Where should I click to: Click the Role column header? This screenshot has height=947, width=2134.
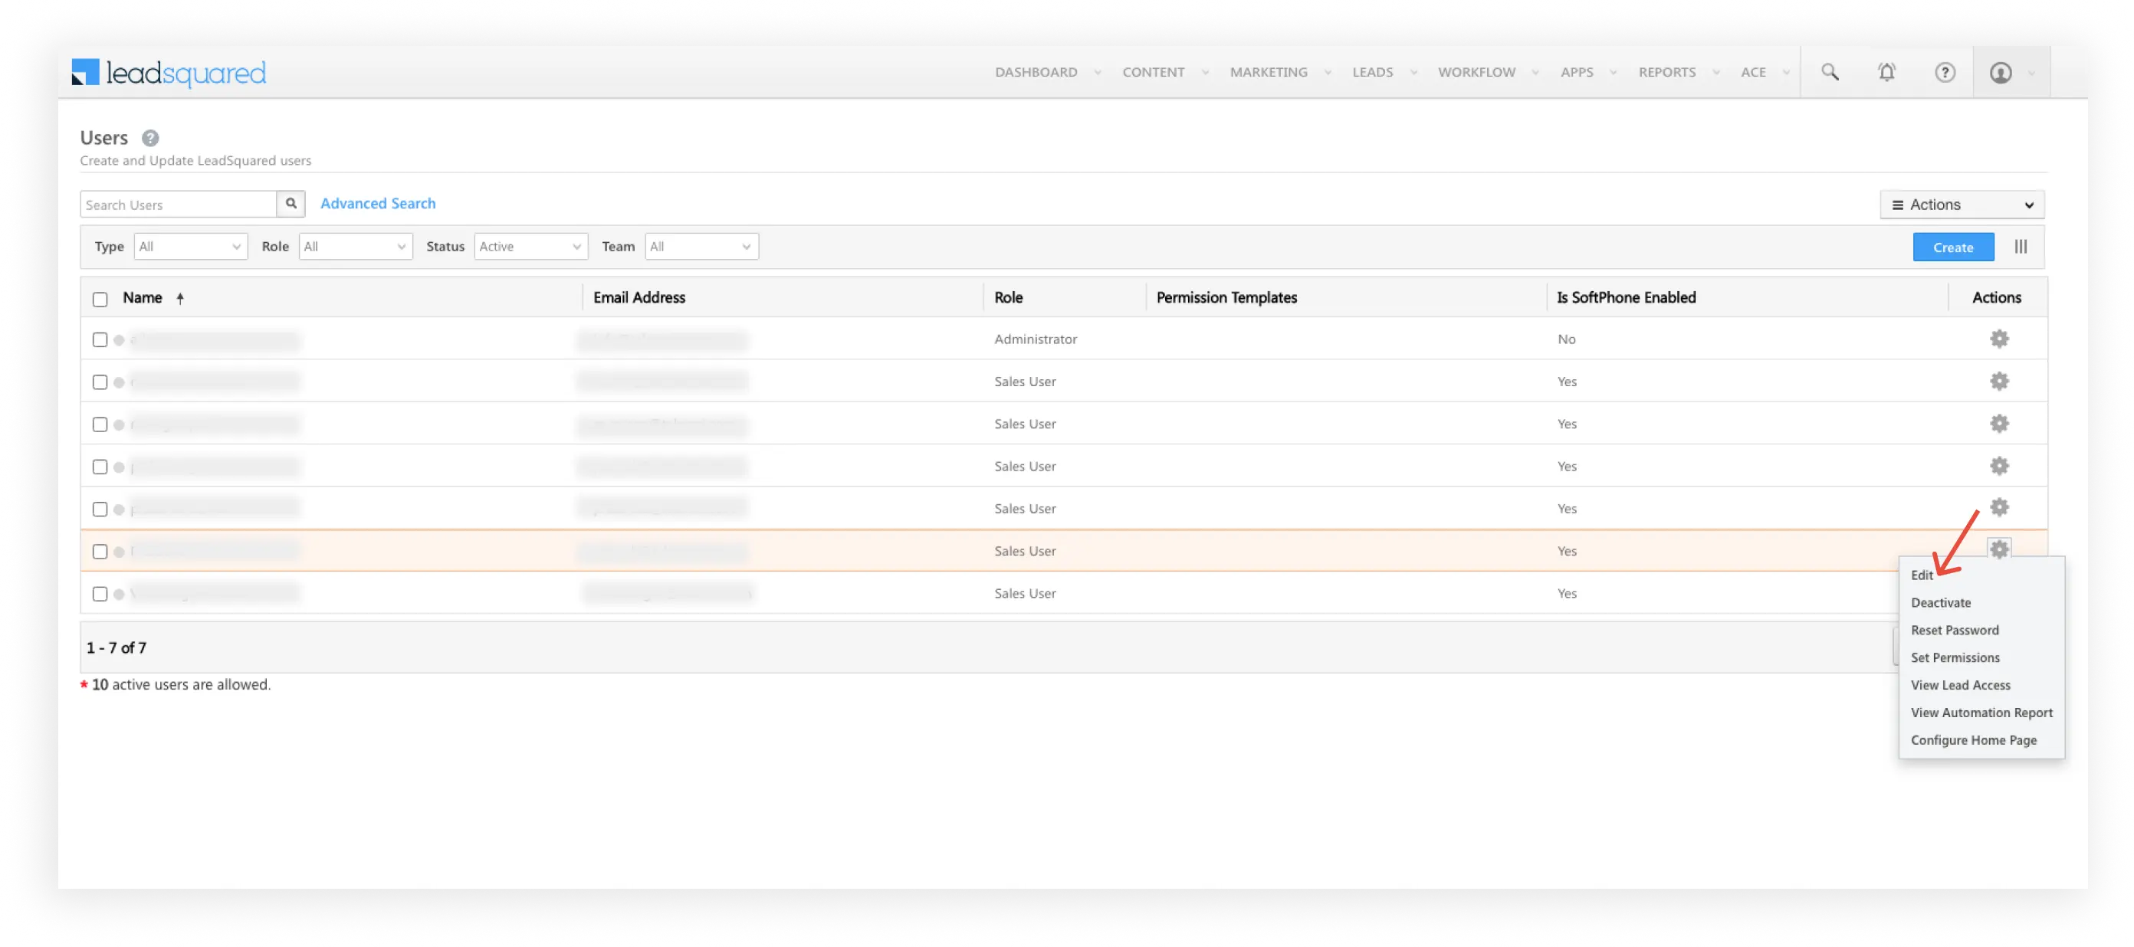1008,297
